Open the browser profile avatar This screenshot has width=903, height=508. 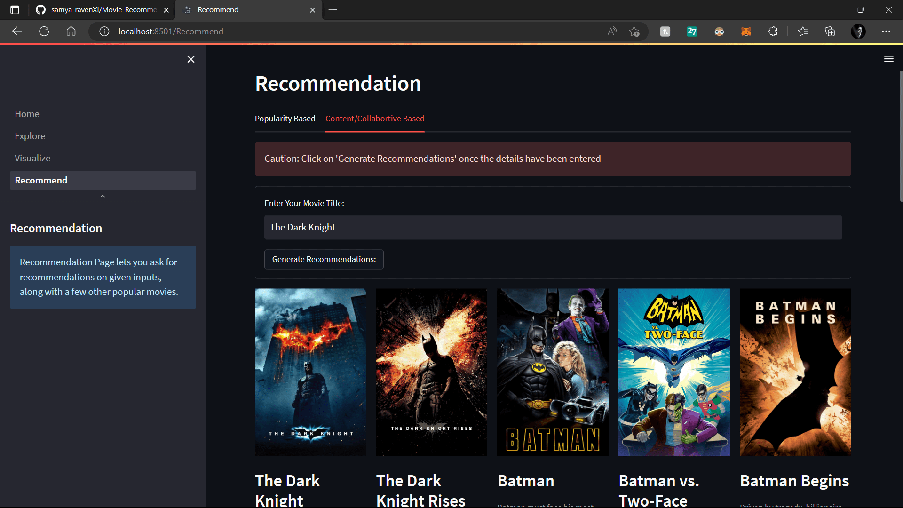858,32
